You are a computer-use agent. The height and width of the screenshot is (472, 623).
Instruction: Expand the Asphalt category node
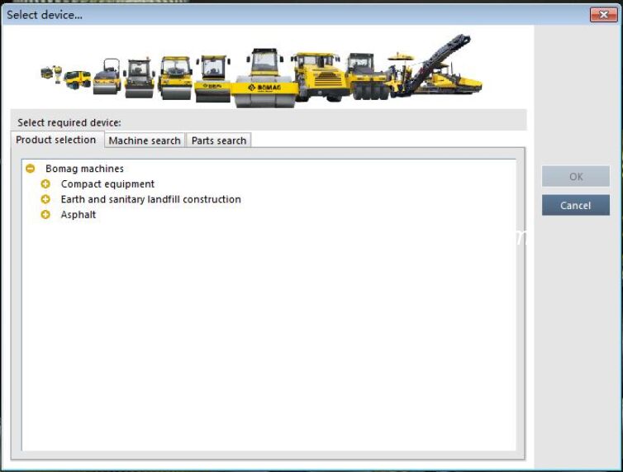tap(45, 215)
